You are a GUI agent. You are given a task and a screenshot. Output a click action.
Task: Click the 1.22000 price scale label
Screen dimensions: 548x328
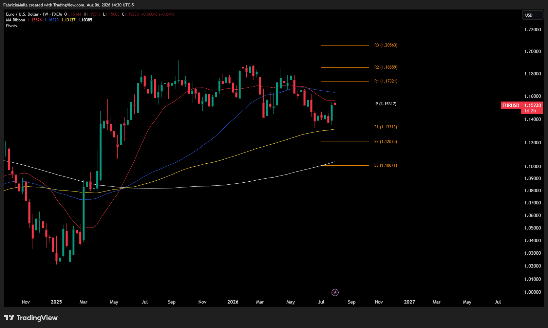pyautogui.click(x=532, y=30)
